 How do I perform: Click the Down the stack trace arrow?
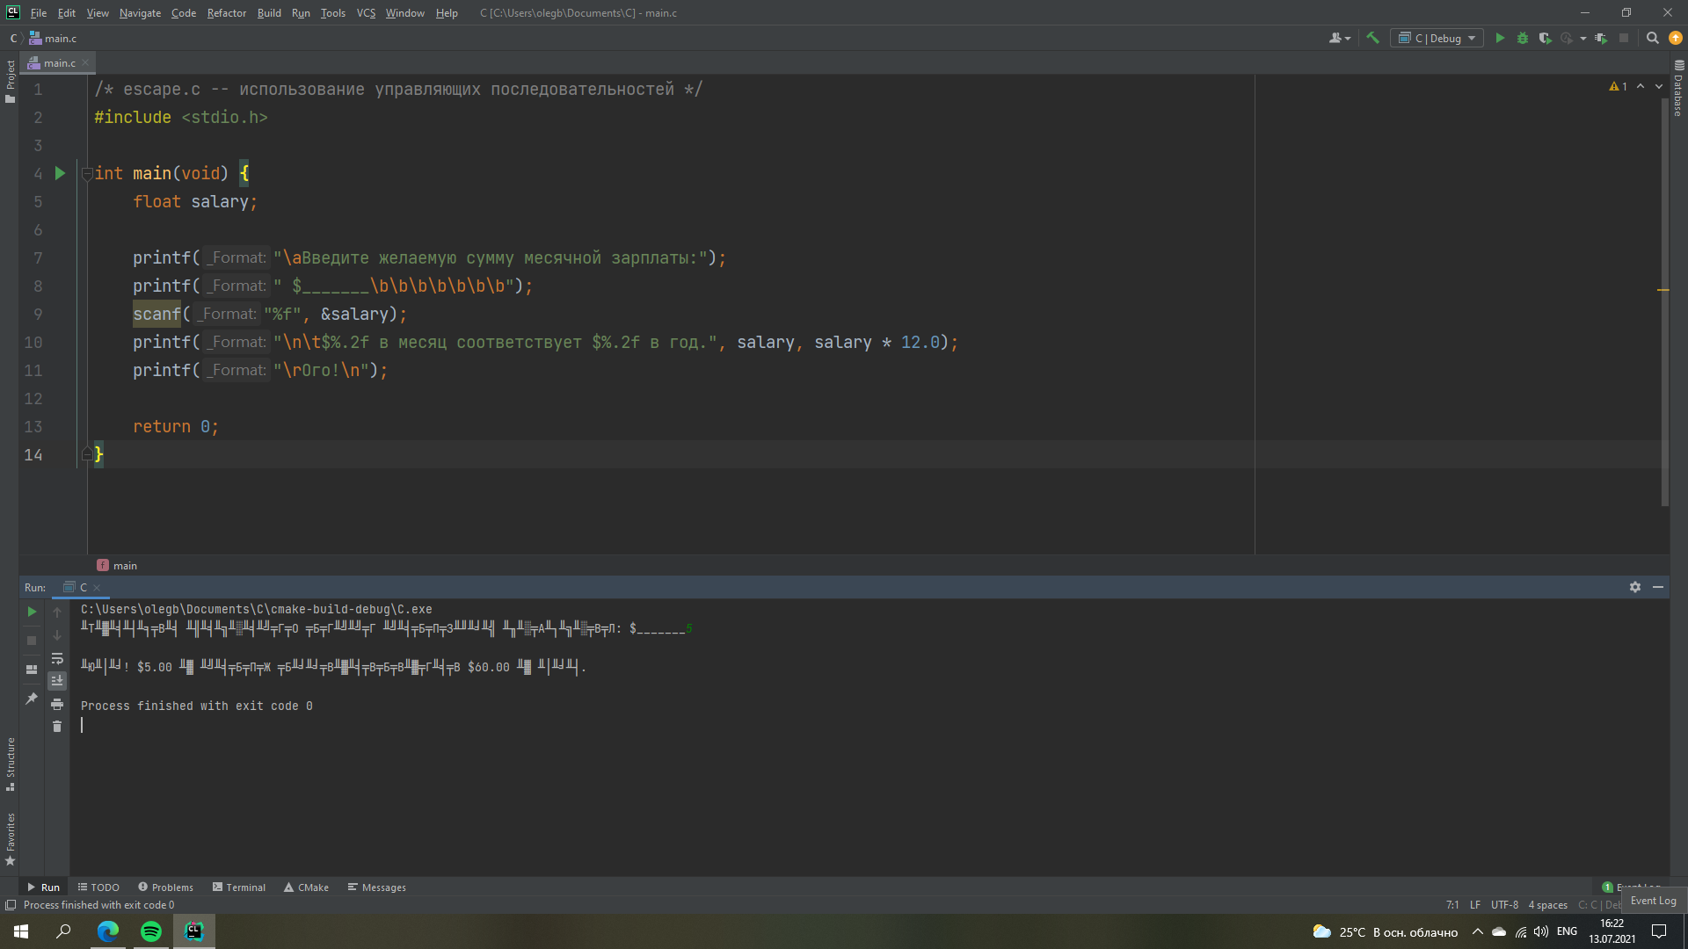coord(57,634)
